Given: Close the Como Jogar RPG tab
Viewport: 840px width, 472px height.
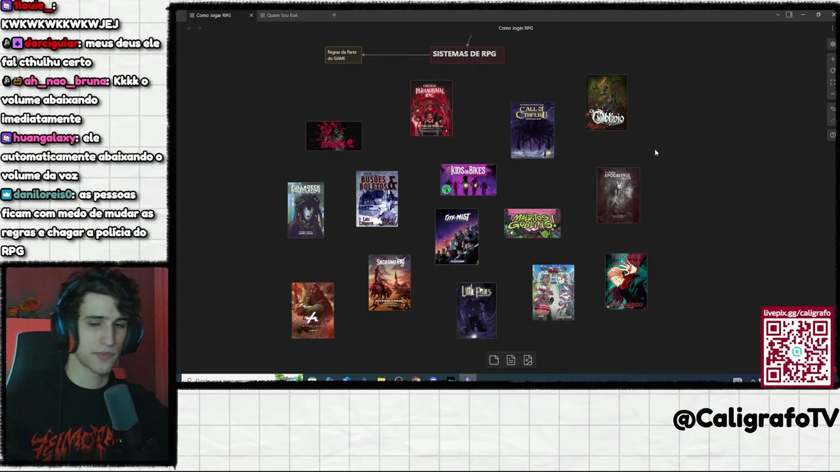Looking at the screenshot, I should (251, 15).
